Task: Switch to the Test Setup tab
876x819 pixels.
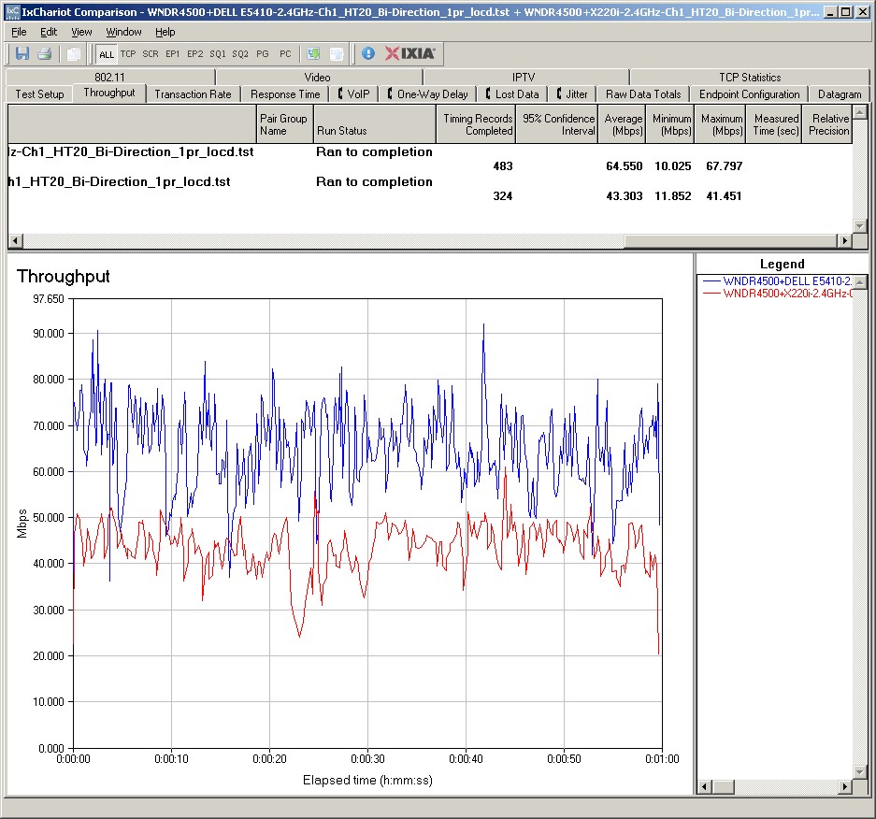Action: coord(39,93)
